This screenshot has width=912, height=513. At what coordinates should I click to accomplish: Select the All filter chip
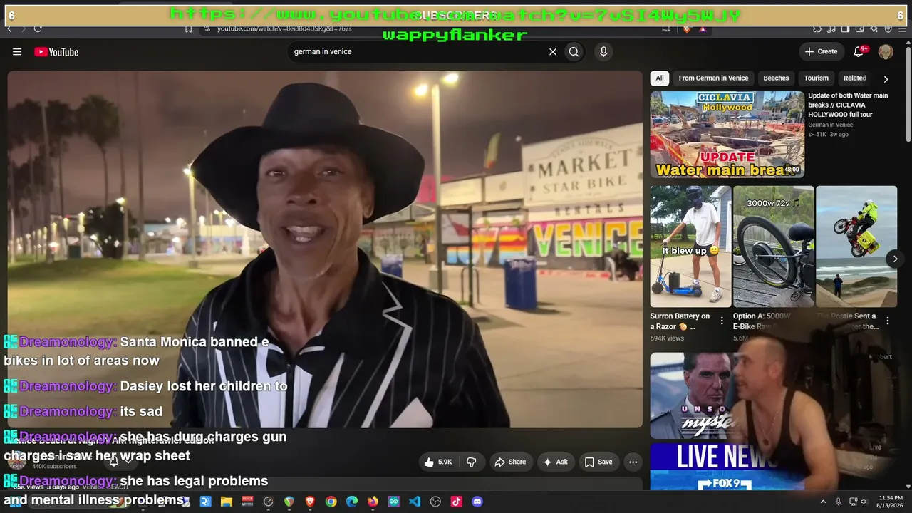click(x=660, y=78)
